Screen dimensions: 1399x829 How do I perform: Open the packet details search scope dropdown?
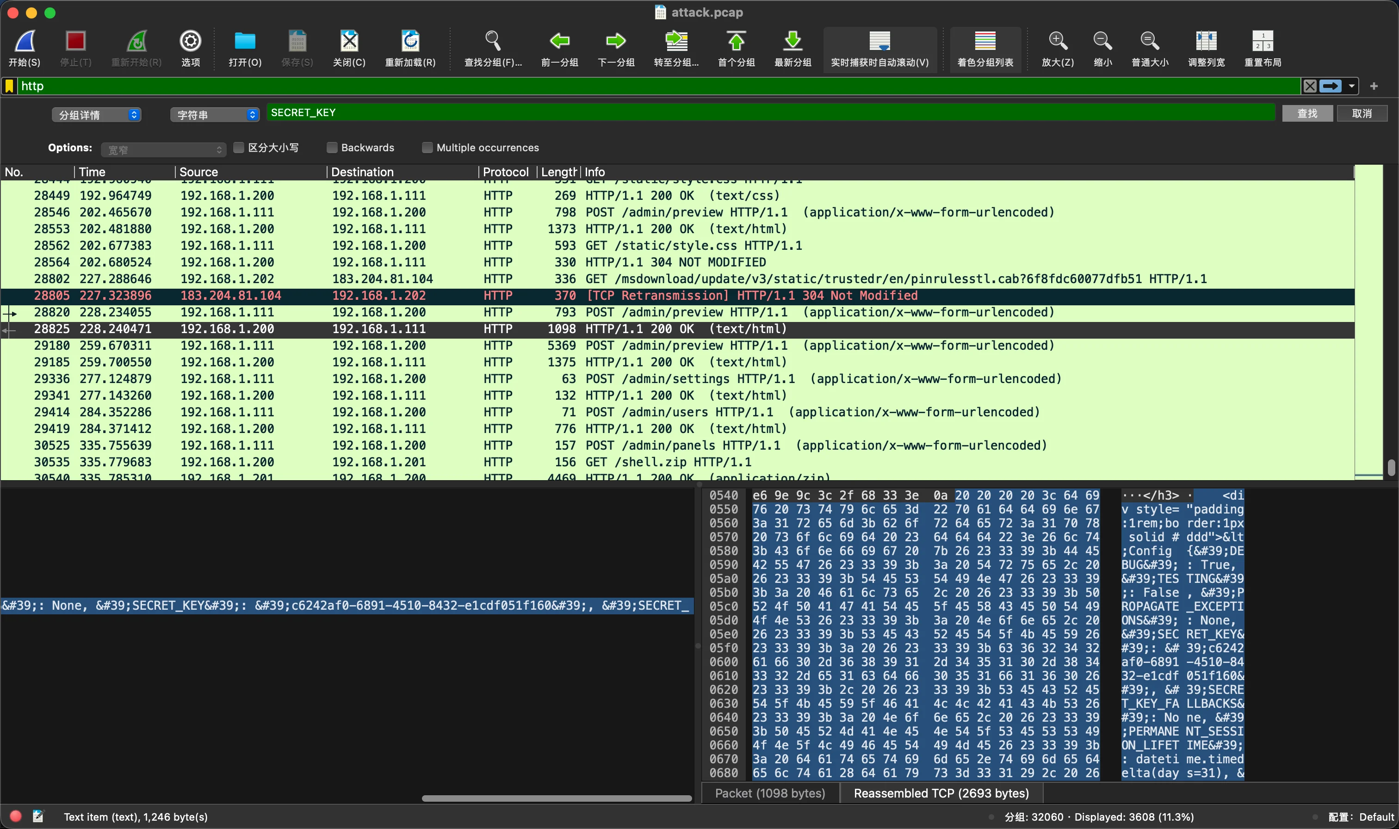tap(97, 115)
